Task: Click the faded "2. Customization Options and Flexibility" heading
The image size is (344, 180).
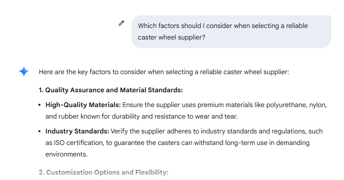Action: (104, 172)
